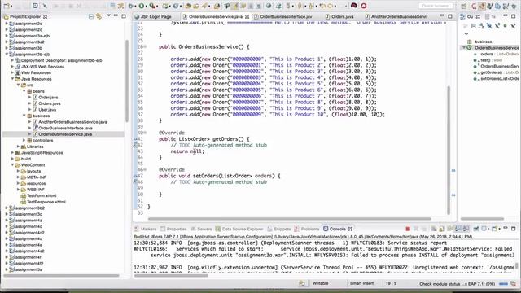The width and height of the screenshot is (521, 293).
Task: Terminate the server with red Console stop icon
Action: 408,229
